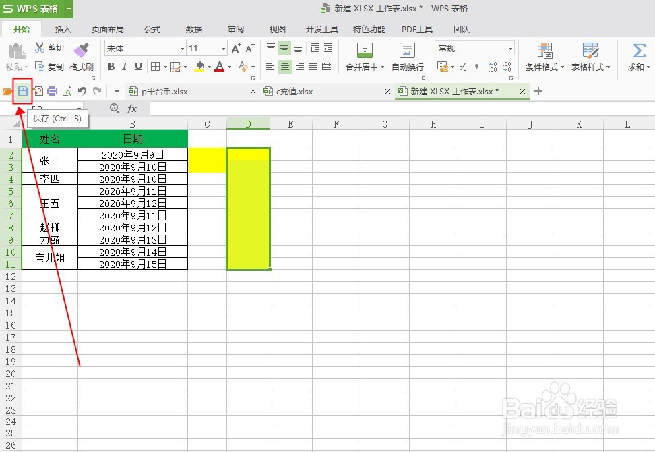Expand the quick access toolbar customize arrow

tap(117, 91)
